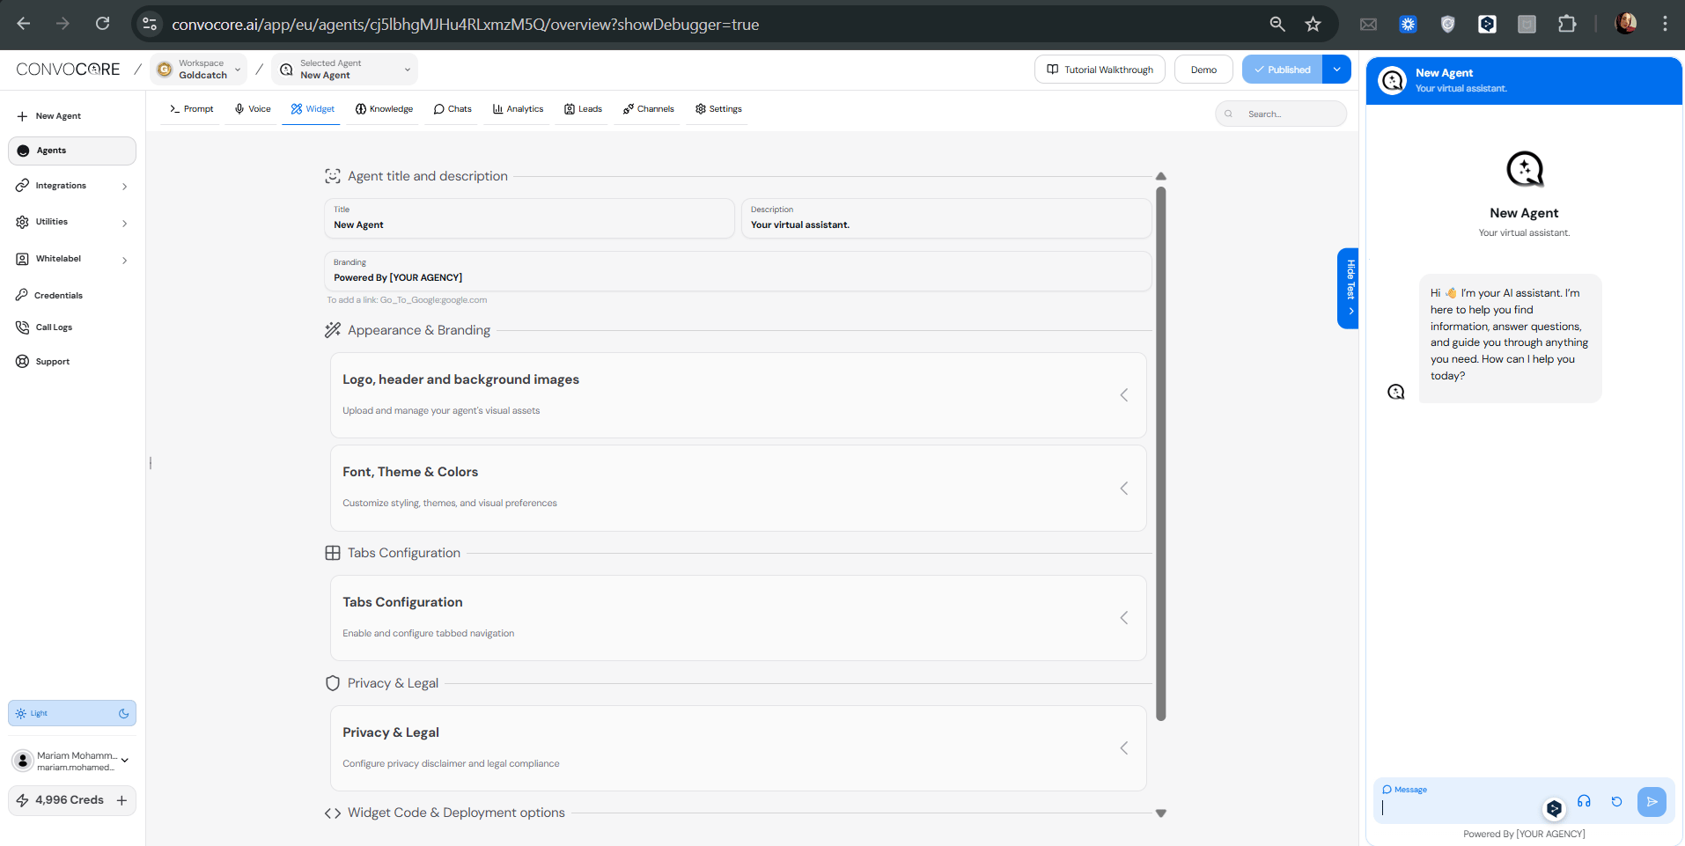Open the Tutorial Walkthrough
Image resolution: width=1685 pixels, height=846 pixels.
tap(1100, 70)
